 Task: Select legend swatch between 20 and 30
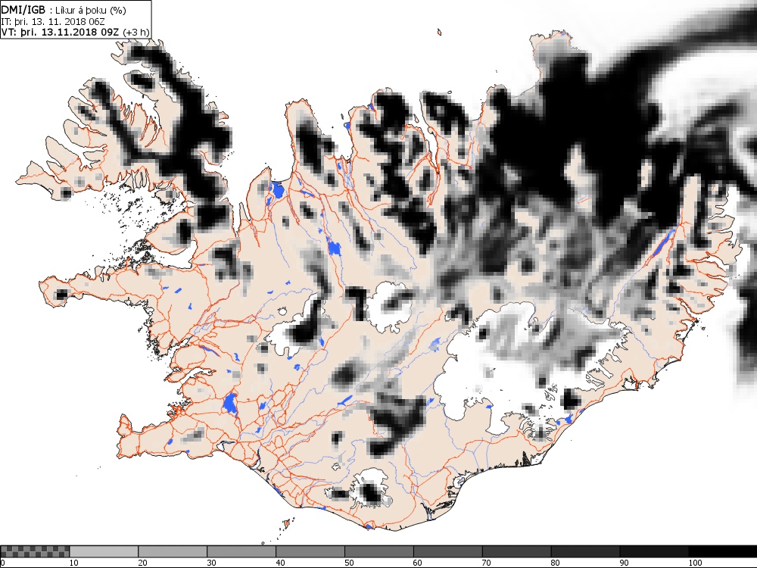point(173,551)
